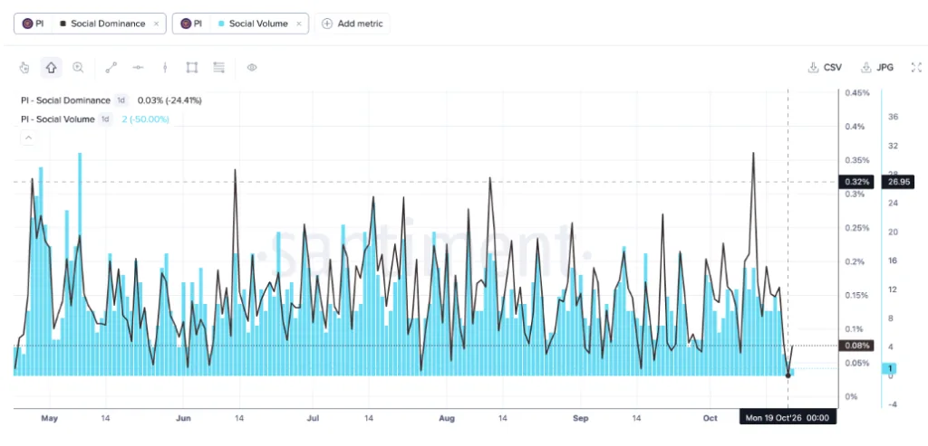This screenshot has width=928, height=446.
Task: Click the 0.4% dominance axis tick
Action: (855, 127)
